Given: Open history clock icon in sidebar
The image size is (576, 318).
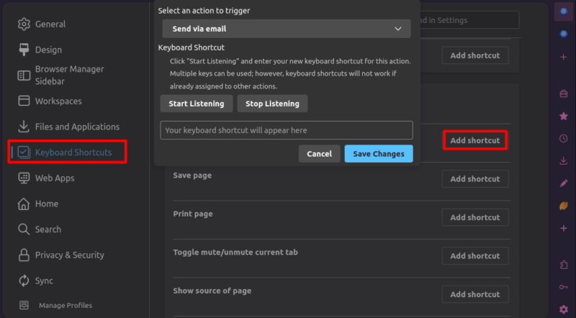Looking at the screenshot, I should pos(563,138).
